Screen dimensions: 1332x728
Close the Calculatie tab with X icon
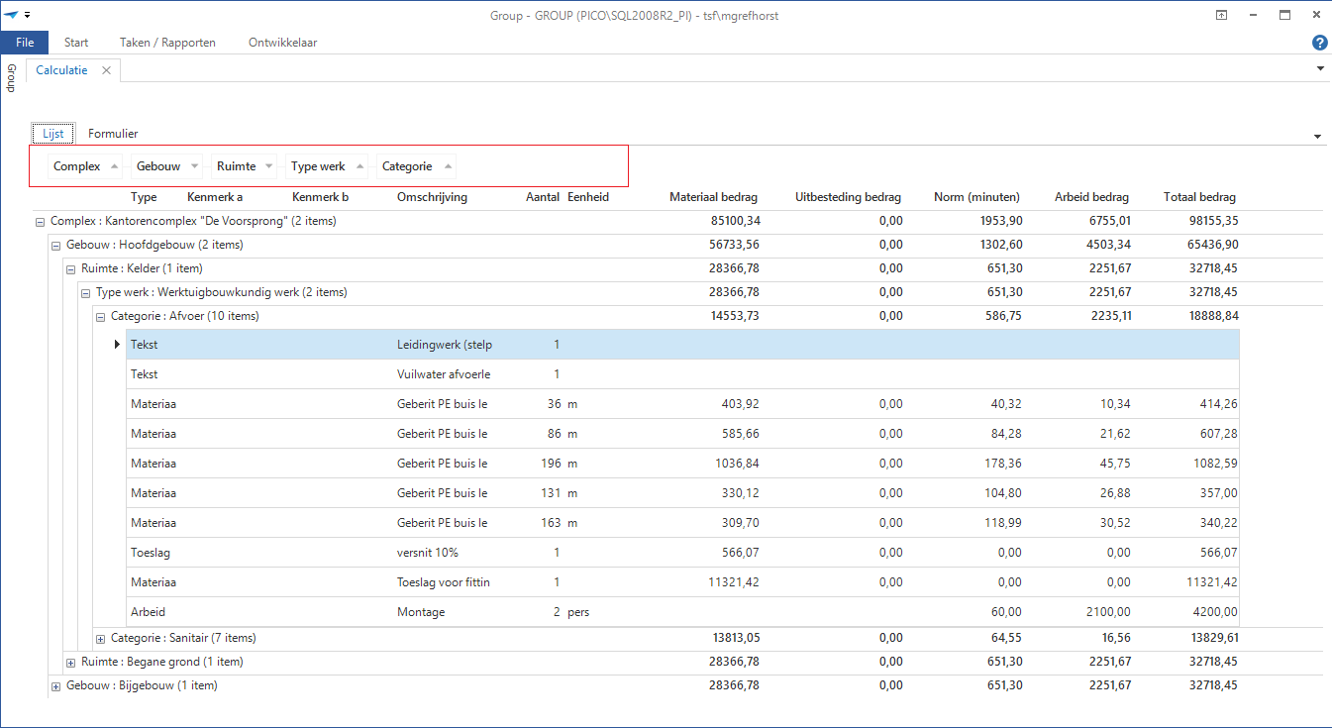coord(106,70)
